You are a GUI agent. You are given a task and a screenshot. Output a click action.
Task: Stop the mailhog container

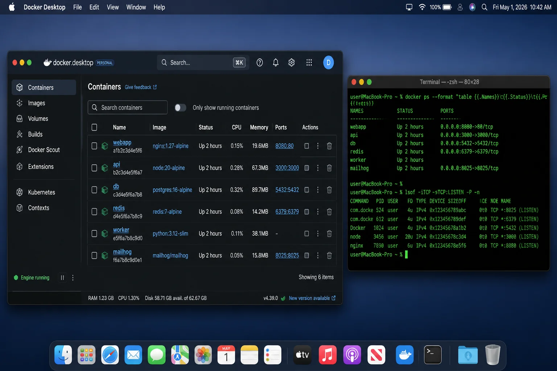click(x=306, y=255)
